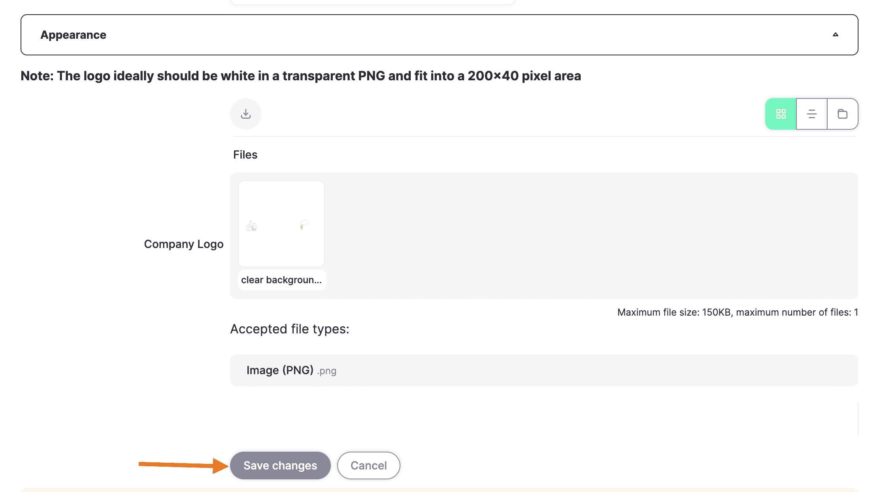Click the Maximum file size notice
The image size is (883, 492).
[x=738, y=312]
